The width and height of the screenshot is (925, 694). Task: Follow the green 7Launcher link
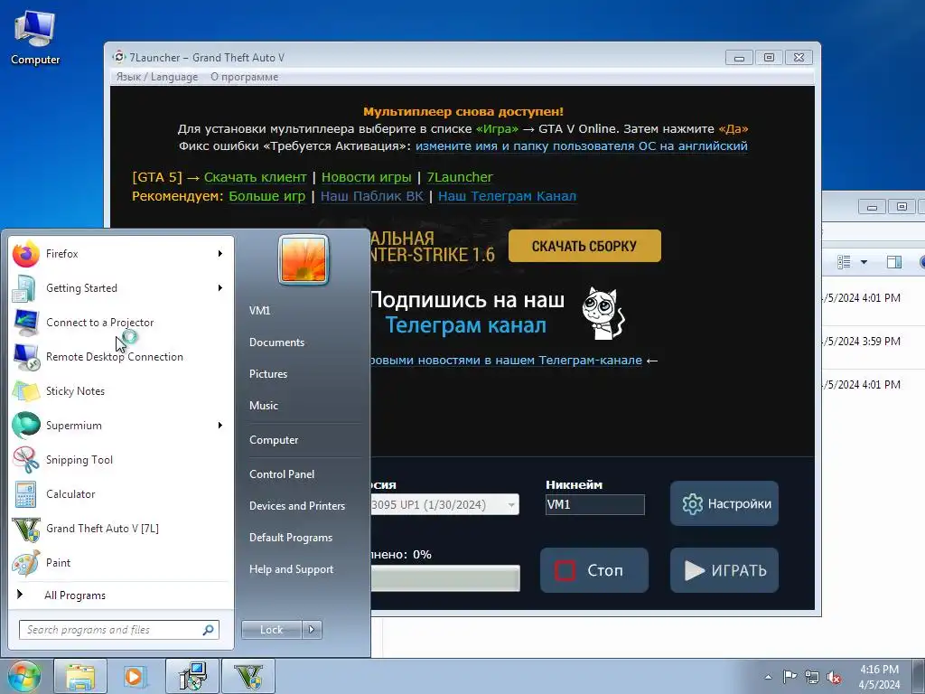[460, 177]
